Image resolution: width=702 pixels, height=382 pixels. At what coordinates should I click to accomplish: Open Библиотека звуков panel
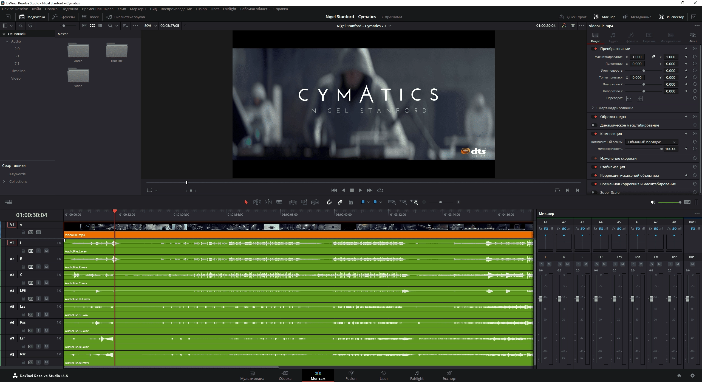125,17
